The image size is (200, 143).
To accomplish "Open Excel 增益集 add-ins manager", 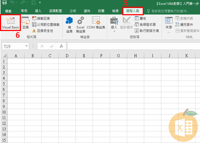I will 80,24.
